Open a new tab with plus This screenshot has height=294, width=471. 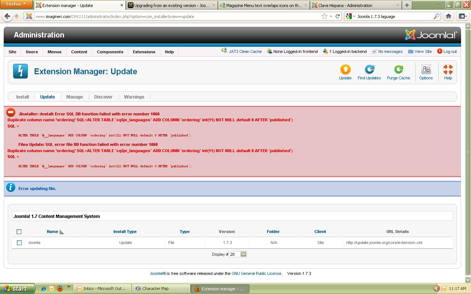(407, 5)
